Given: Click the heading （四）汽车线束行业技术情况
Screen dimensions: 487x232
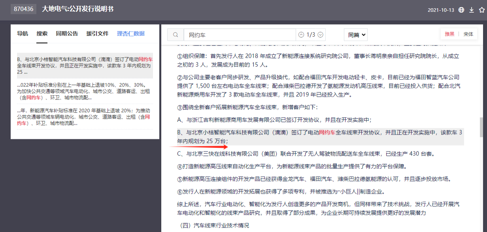Looking at the screenshot, I should (213, 226).
